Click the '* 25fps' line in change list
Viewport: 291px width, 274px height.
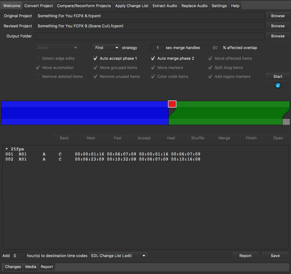click(x=15, y=149)
